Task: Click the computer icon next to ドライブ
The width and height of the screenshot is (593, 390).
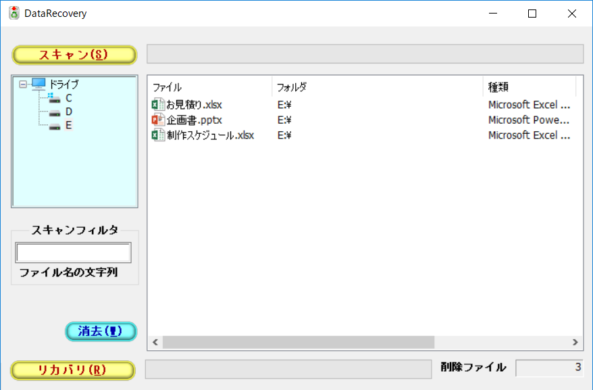Action: click(37, 84)
